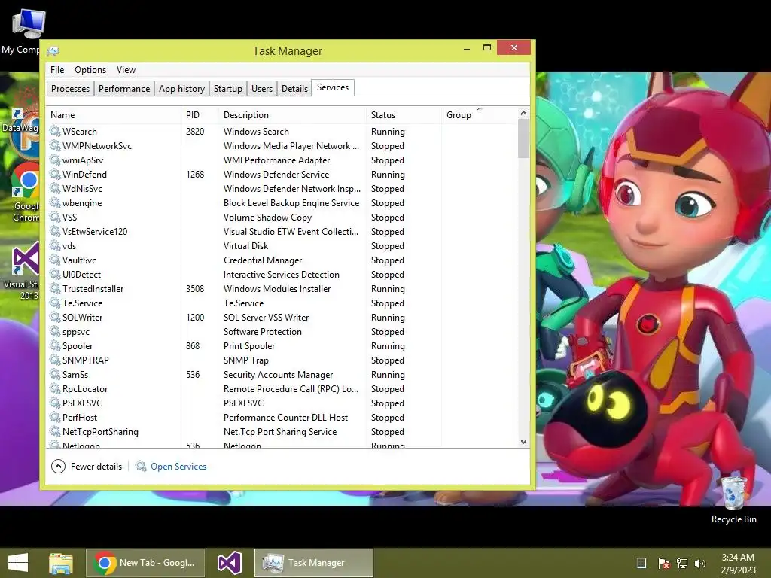
Task: Switch to the Processes tab
Action: 70,89
